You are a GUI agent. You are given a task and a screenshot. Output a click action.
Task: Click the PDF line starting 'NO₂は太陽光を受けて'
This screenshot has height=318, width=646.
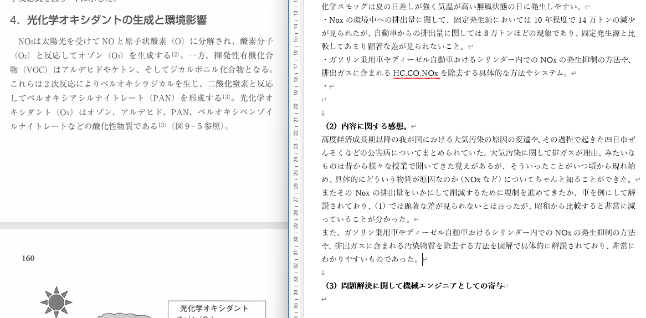pyautogui.click(x=145, y=41)
